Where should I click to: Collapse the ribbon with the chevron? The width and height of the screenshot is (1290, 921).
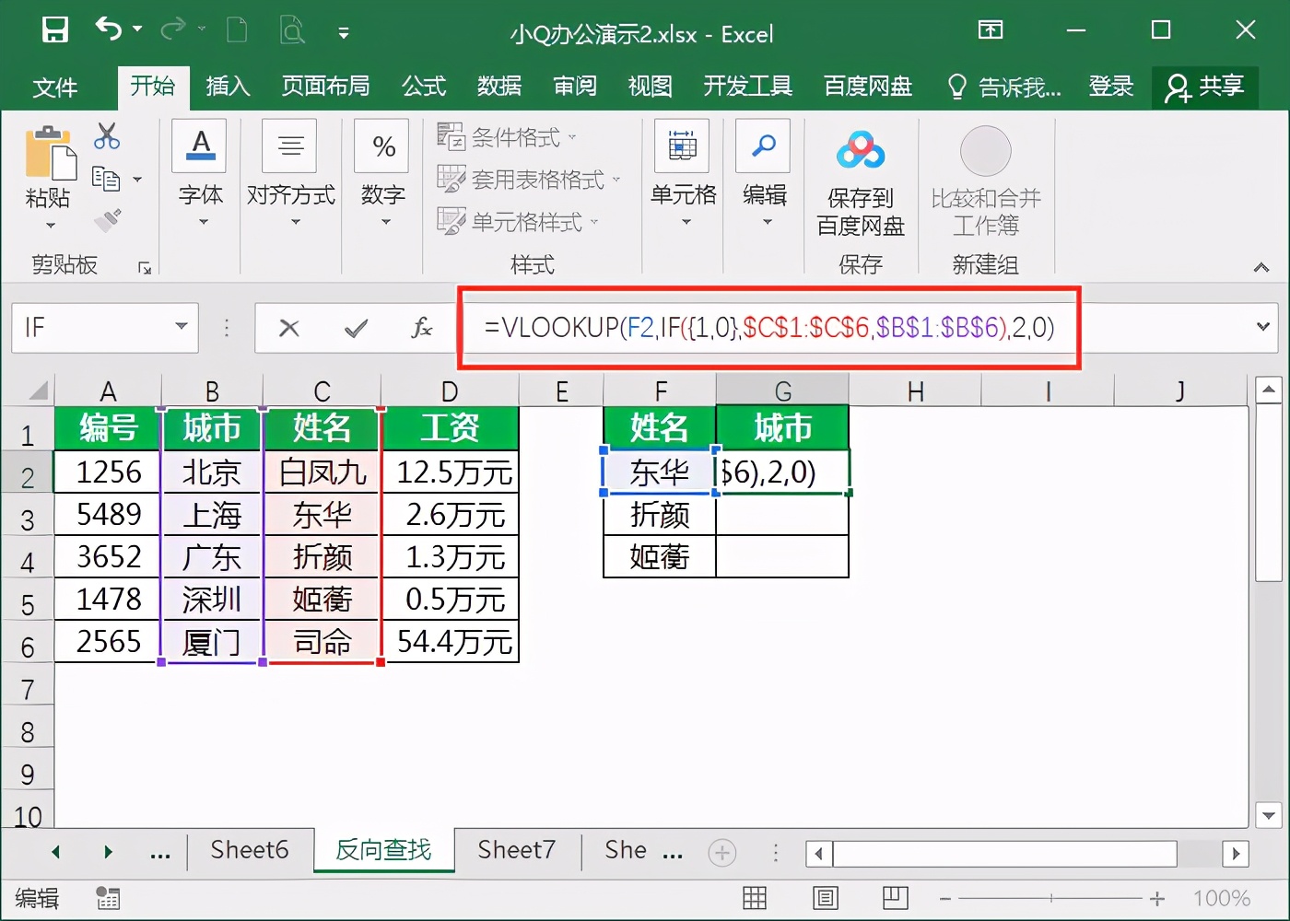click(x=1261, y=268)
